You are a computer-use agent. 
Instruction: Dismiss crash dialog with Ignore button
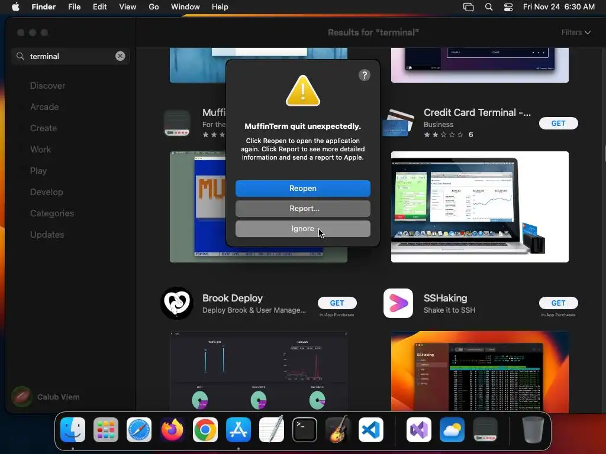pyautogui.click(x=302, y=229)
